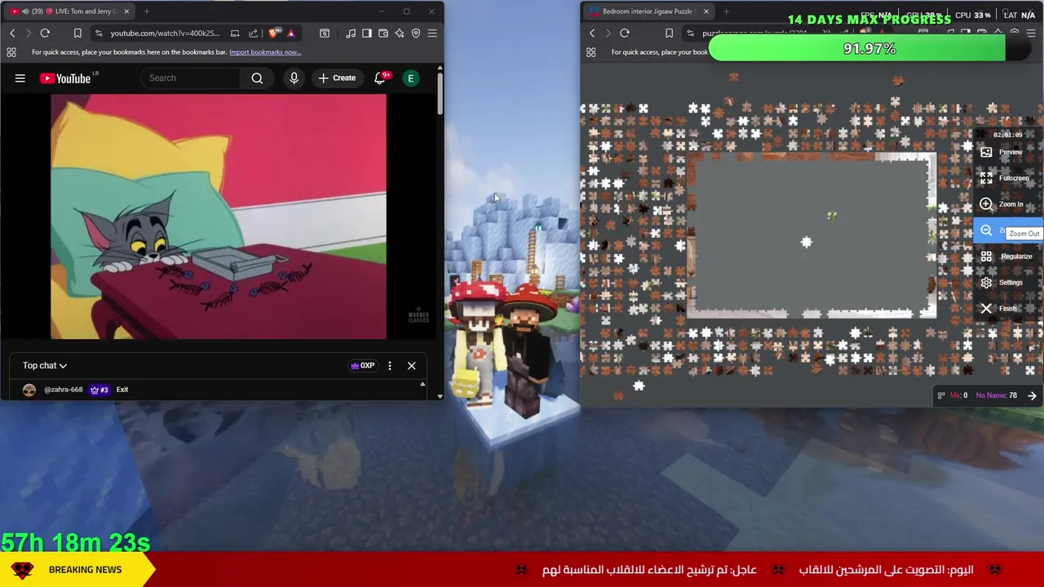This screenshot has width=1044, height=587.
Task: Share the YouTube page via share icon
Action: [x=253, y=33]
